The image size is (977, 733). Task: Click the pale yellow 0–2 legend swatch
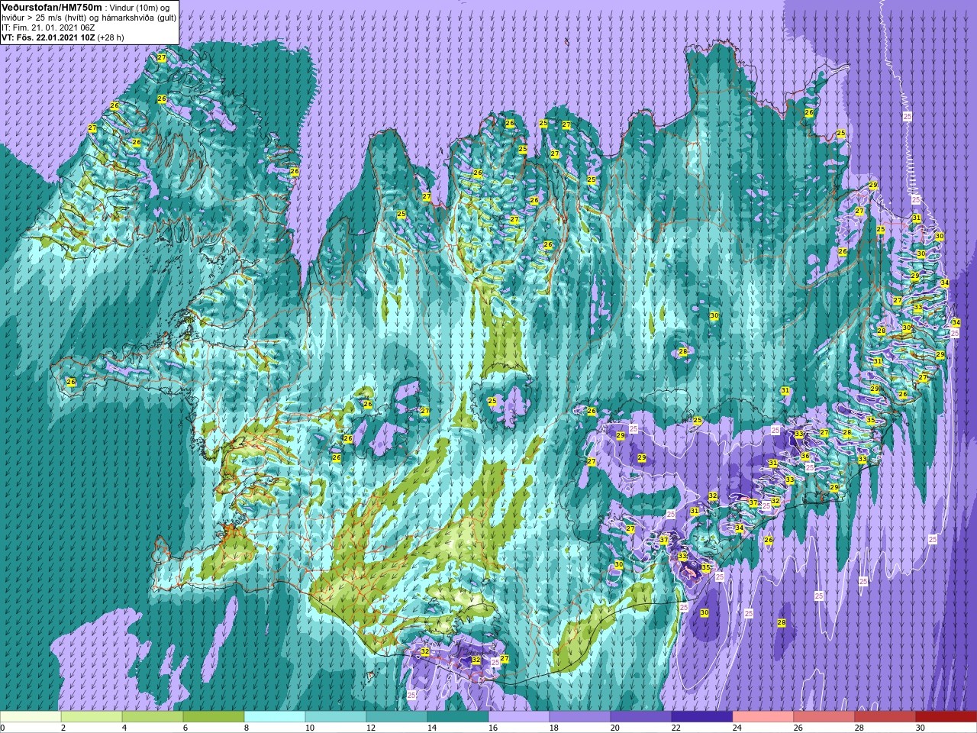click(x=31, y=717)
